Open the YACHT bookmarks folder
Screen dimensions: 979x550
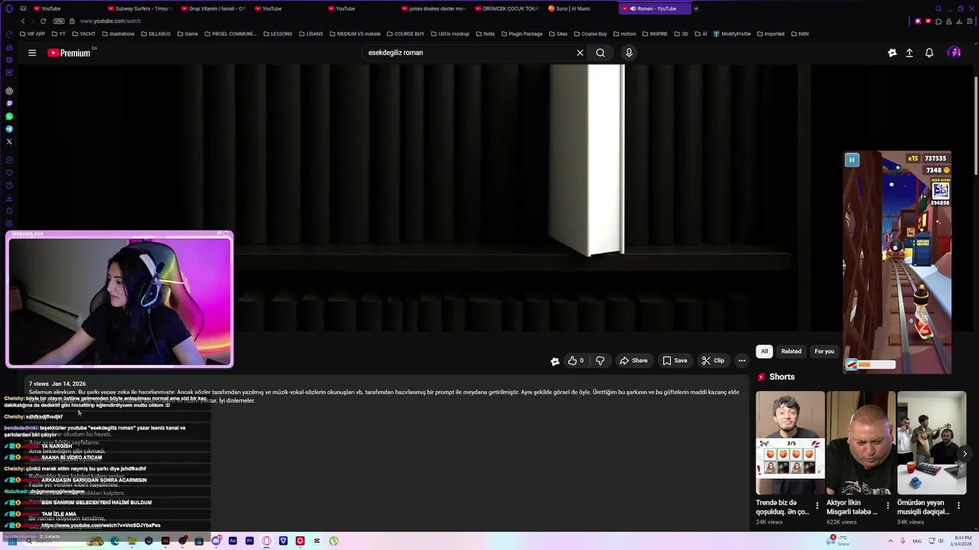pos(83,34)
